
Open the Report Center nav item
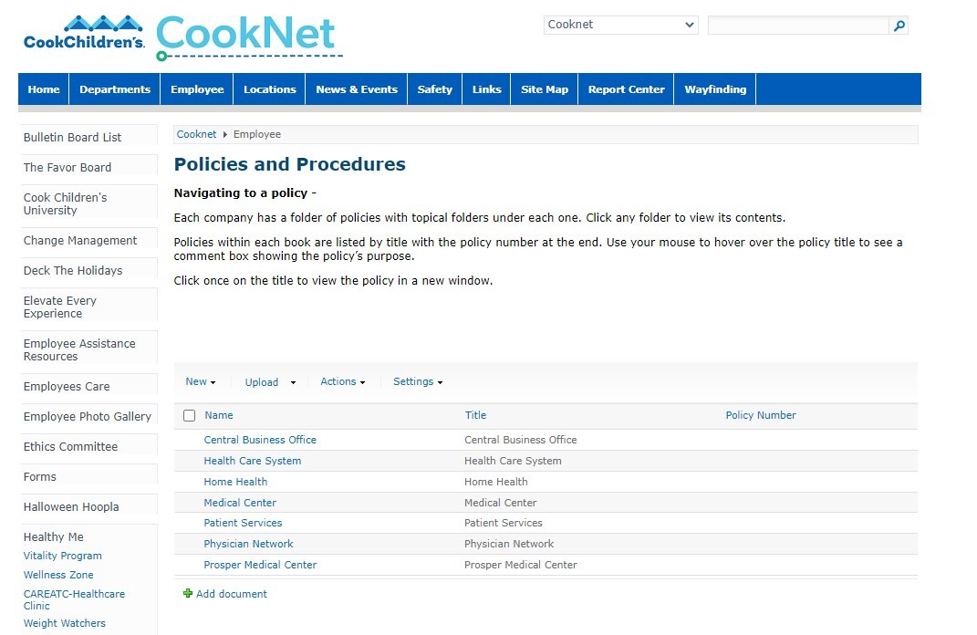coord(626,89)
